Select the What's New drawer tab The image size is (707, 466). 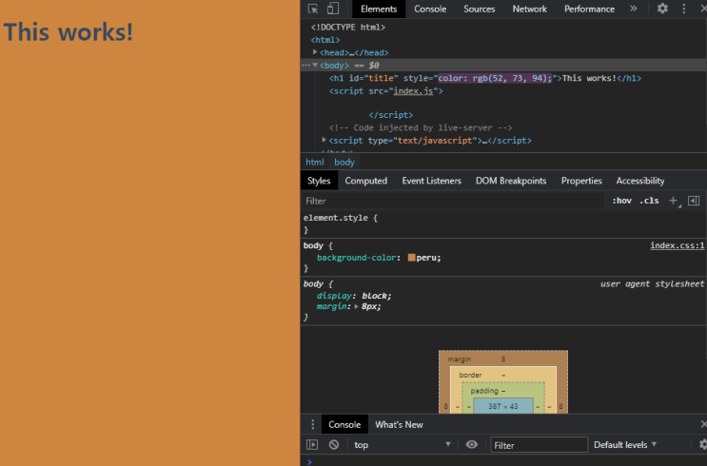tap(399, 424)
